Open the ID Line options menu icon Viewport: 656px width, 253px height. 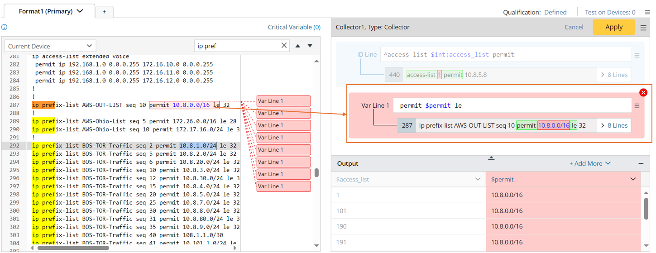pyautogui.click(x=637, y=55)
